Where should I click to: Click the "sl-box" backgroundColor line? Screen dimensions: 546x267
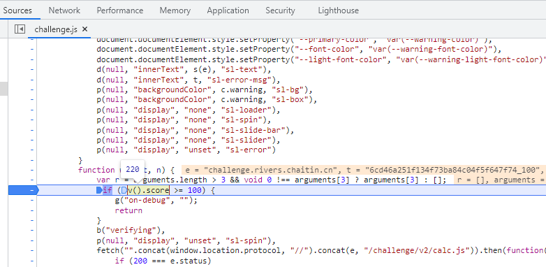tap(207, 100)
